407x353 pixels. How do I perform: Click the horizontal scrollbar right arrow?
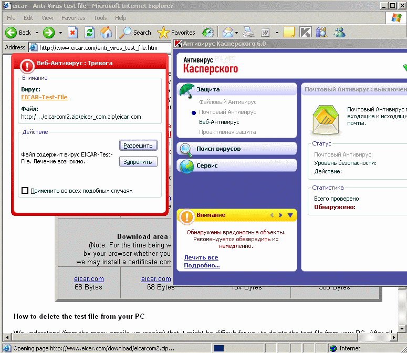pos(394,337)
